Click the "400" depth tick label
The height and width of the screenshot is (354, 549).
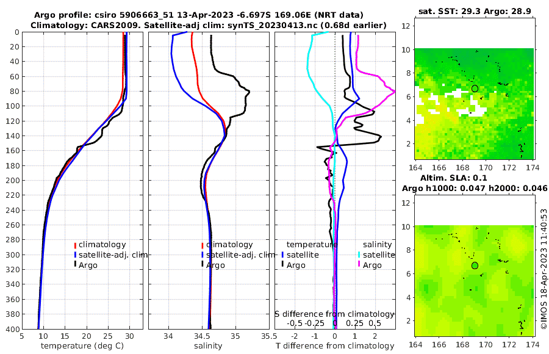[13, 329]
